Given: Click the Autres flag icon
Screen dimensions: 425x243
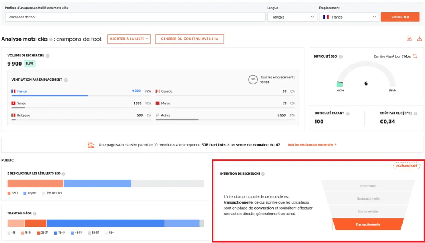Looking at the screenshot, I should [157, 115].
